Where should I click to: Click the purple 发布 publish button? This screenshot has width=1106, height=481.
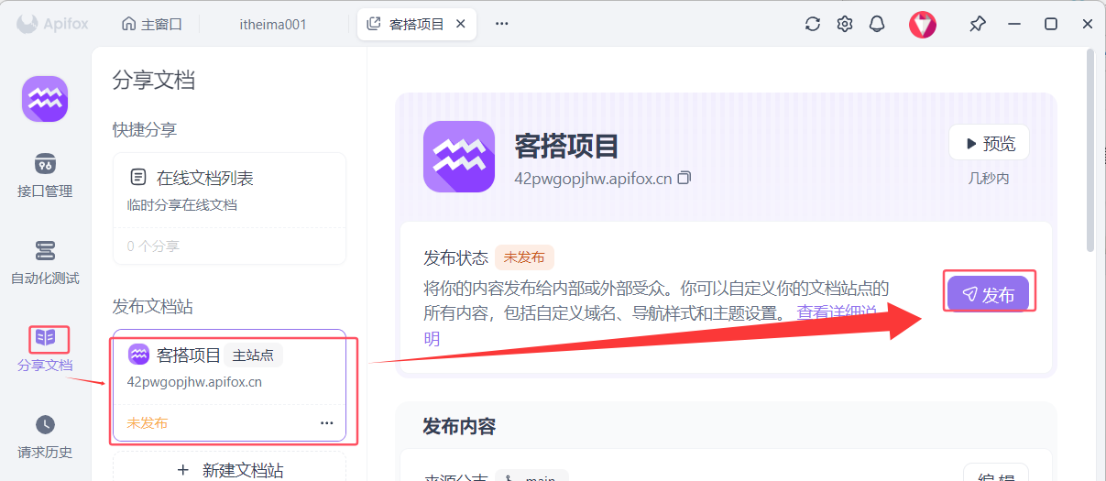[x=988, y=294]
